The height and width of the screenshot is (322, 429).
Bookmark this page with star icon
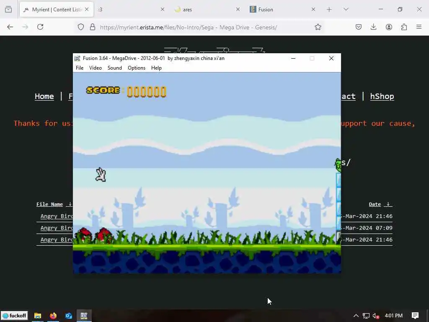[318, 27]
